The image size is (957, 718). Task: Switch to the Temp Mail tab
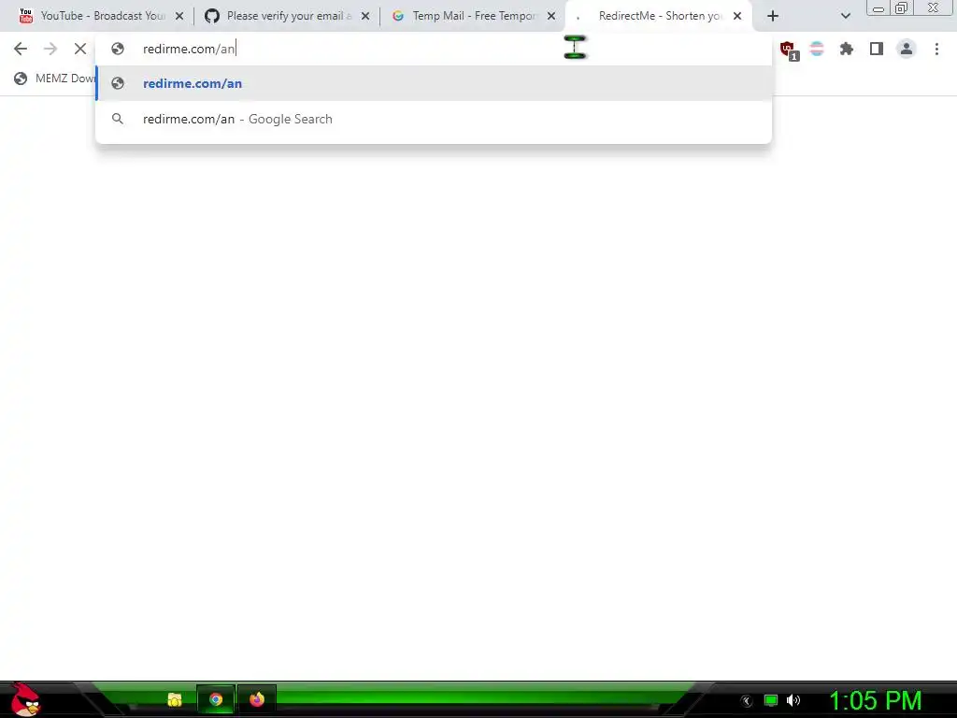click(471, 16)
